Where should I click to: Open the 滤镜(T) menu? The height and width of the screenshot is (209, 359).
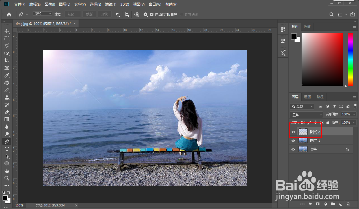tap(111, 5)
